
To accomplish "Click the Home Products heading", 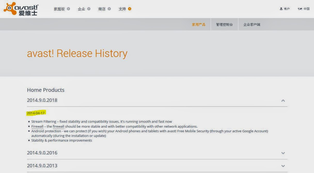I will pyautogui.click(x=46, y=90).
